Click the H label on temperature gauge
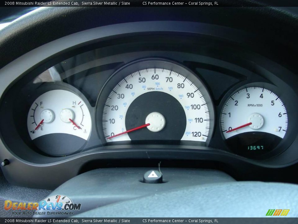298x224 pixels. coord(74,103)
